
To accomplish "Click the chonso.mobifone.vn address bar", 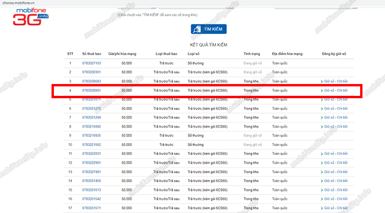I will [18, 3].
